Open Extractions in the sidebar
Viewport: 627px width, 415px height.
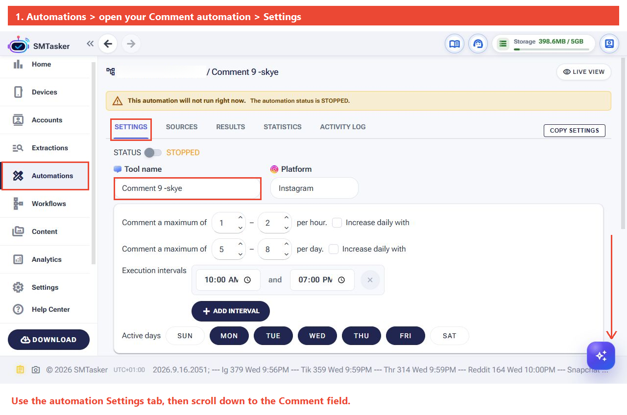(45, 148)
